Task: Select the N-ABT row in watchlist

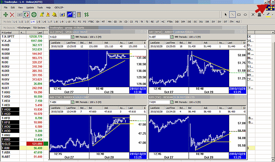Action: pos(24,156)
